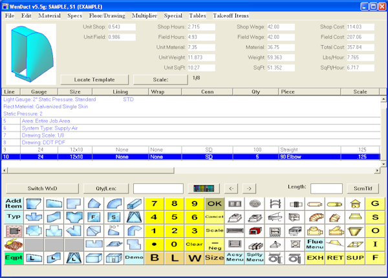Select the straight rectangular duct icon
The width and height of the screenshot is (388, 278).
click(134, 204)
